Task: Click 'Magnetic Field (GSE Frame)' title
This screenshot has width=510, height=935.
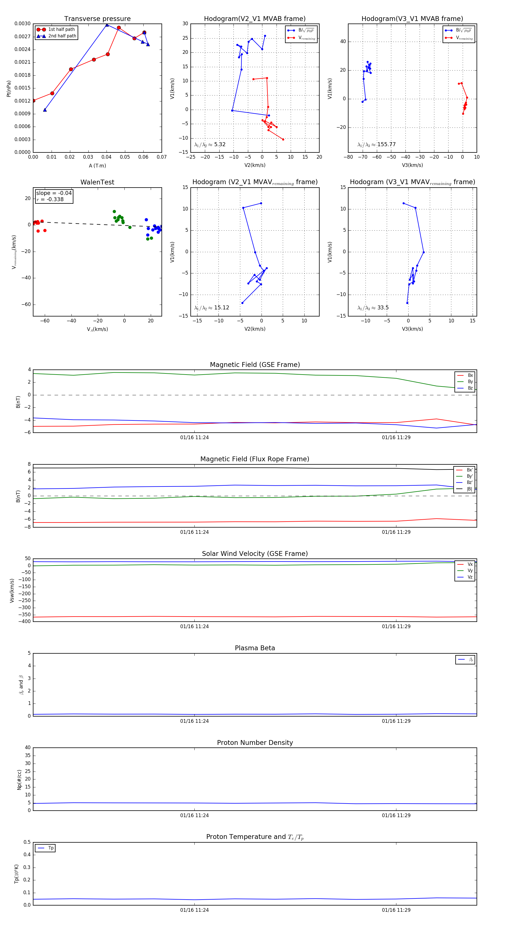Action: (x=255, y=365)
